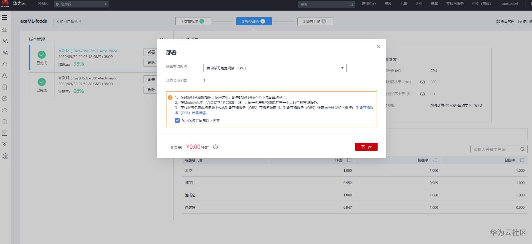Click the top bar 搜索 field
The width and height of the screenshot is (532, 244).
point(326,4)
